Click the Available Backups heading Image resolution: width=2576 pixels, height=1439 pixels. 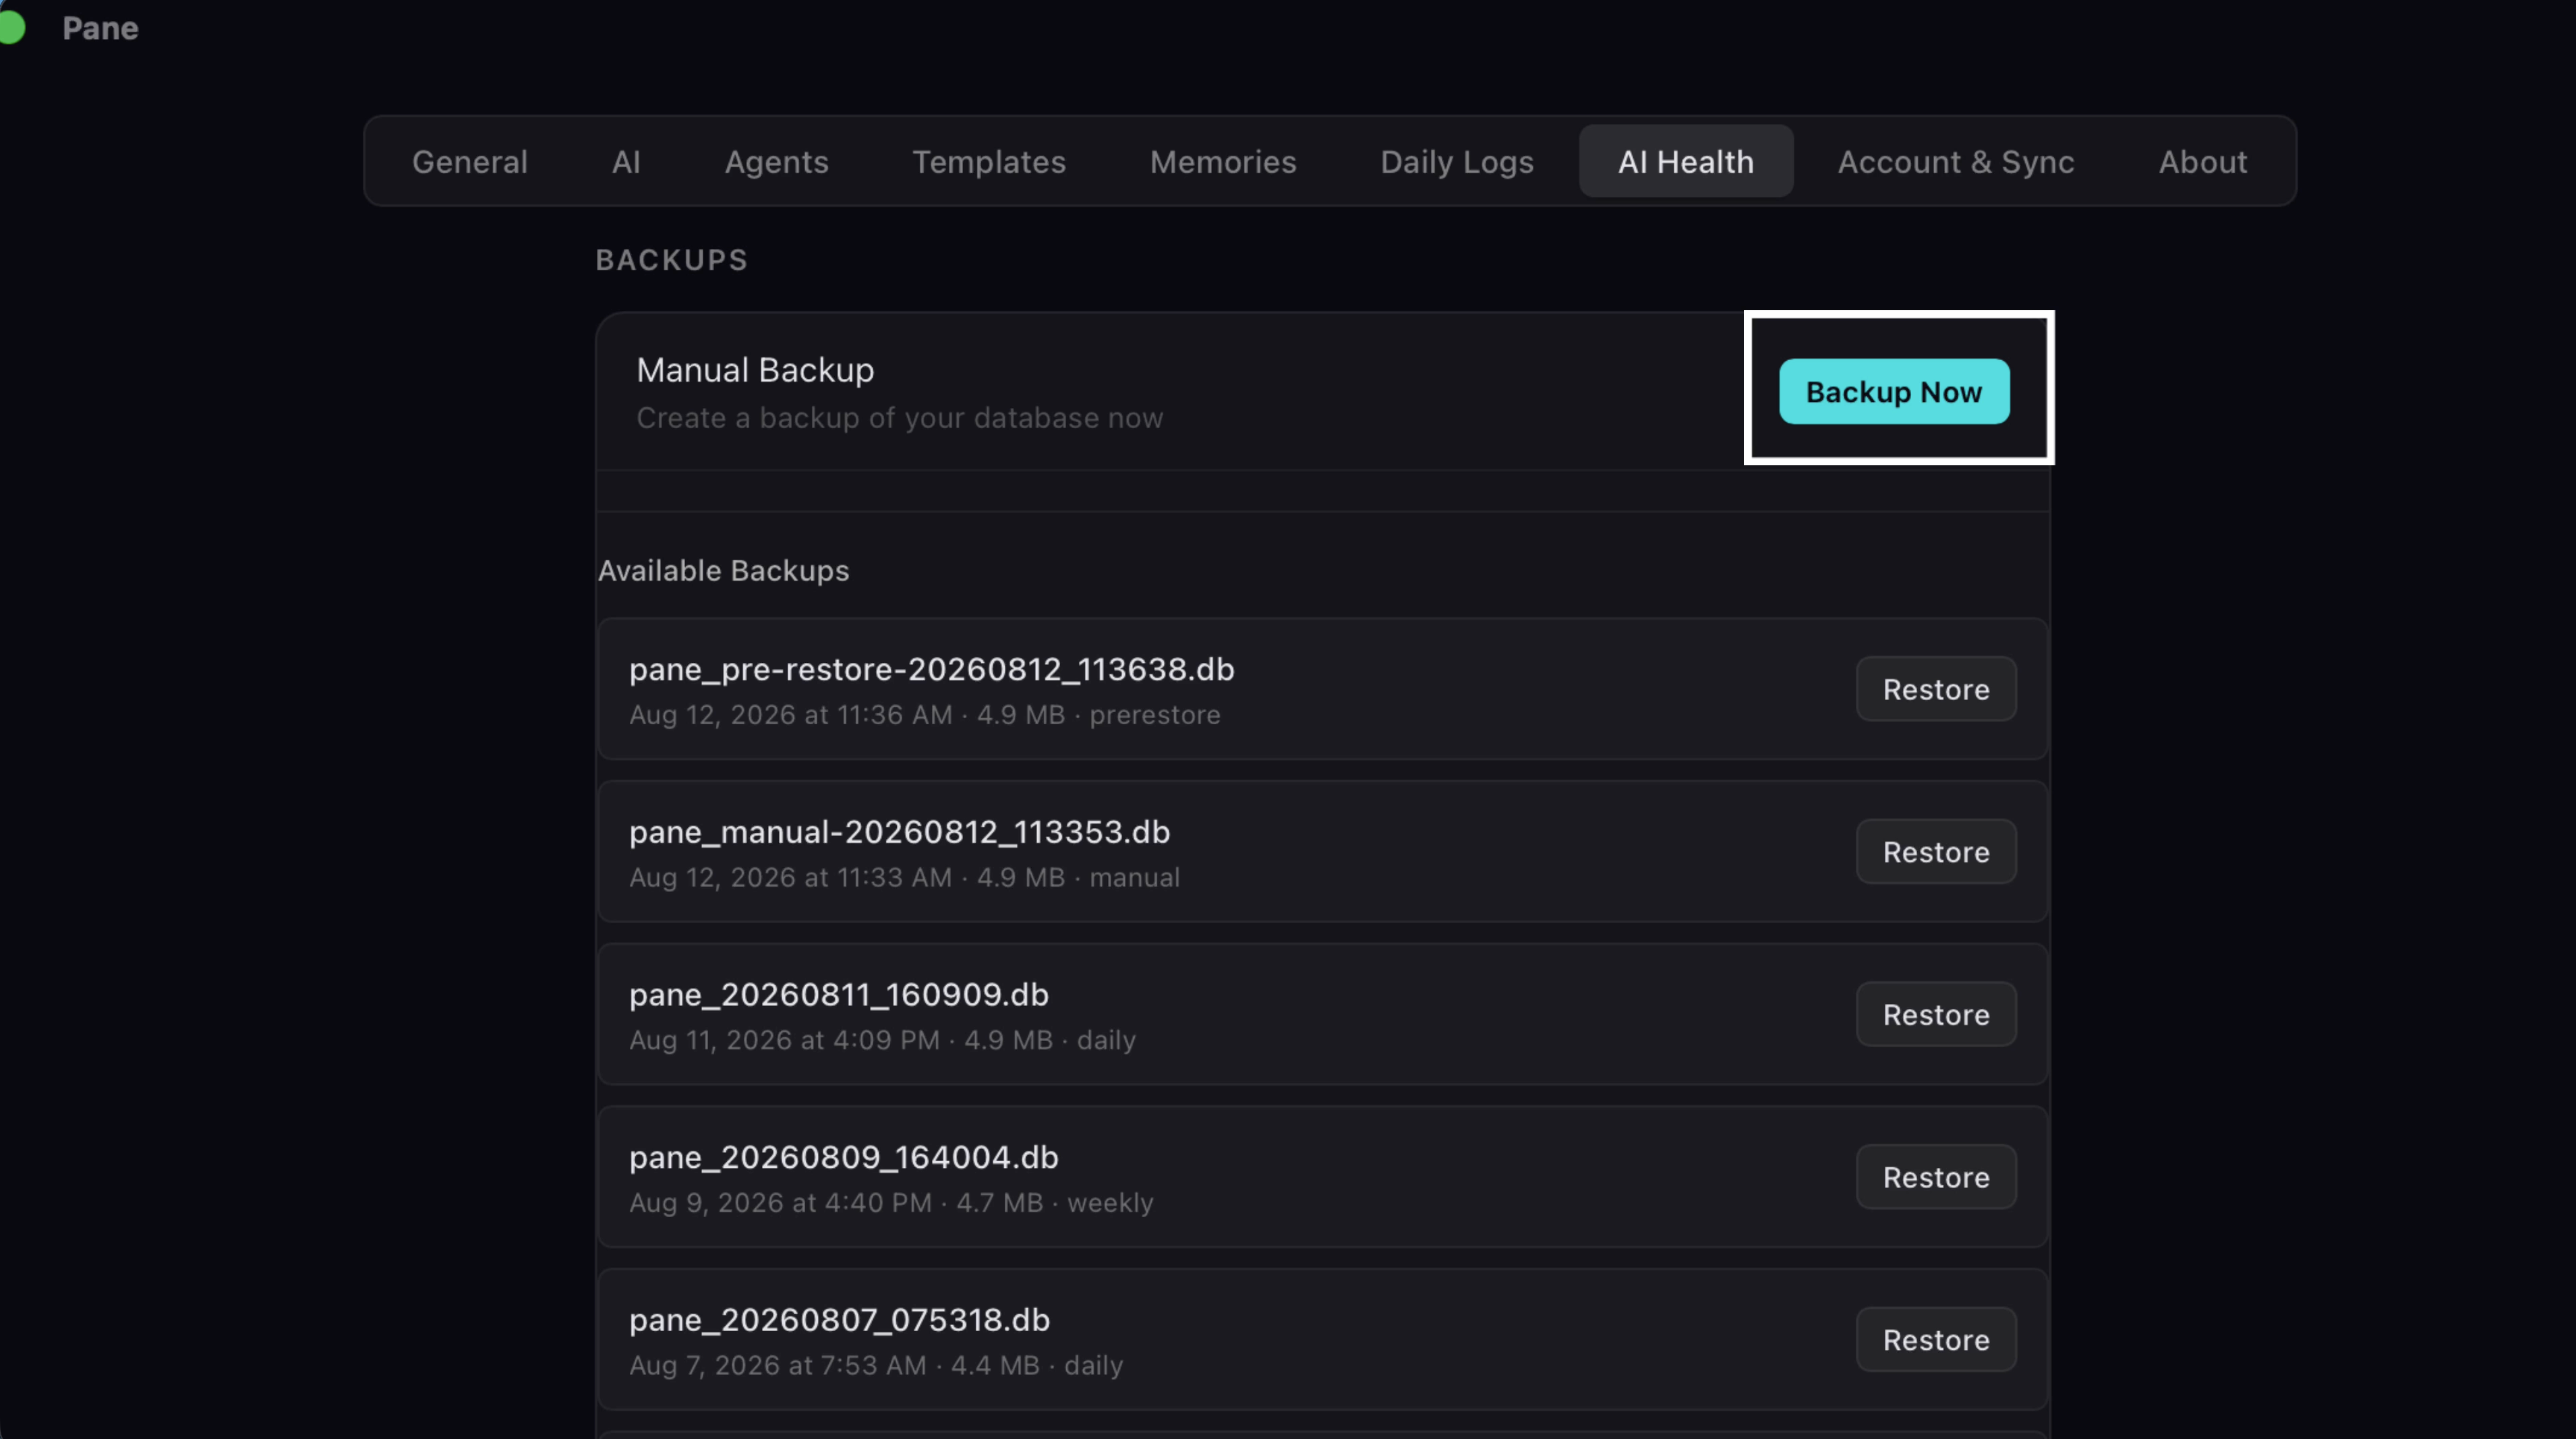point(723,571)
